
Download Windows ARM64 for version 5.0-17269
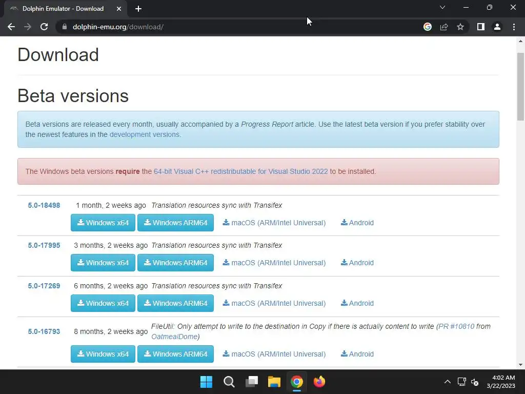click(175, 303)
